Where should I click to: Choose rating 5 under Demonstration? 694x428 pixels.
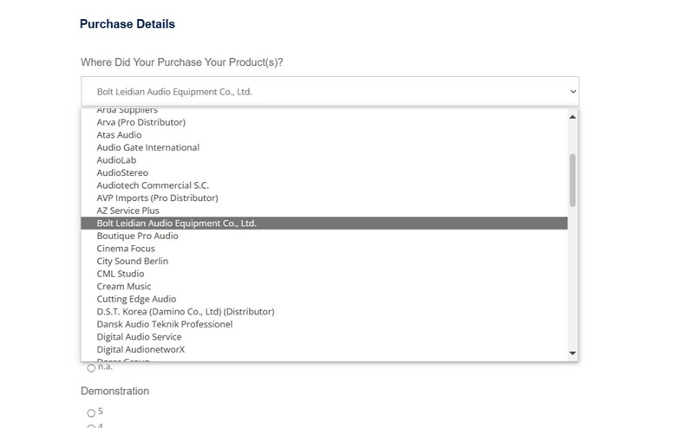(91, 412)
